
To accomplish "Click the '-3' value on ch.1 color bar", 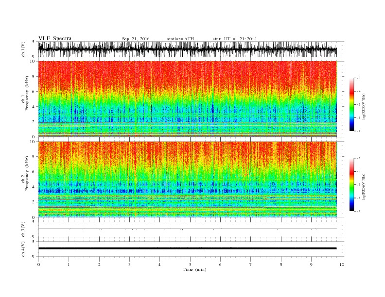I will click(358, 78).
